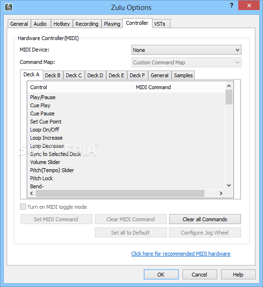The width and height of the screenshot is (263, 287).
Task: Open the Samples tab
Action: click(x=183, y=75)
